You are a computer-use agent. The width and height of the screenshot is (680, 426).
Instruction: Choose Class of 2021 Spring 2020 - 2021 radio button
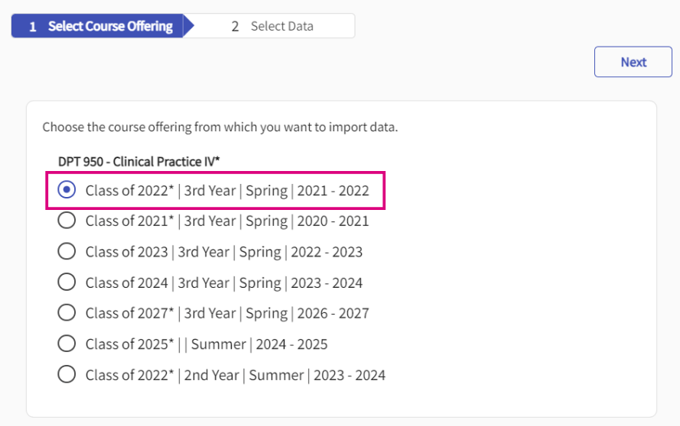point(67,221)
